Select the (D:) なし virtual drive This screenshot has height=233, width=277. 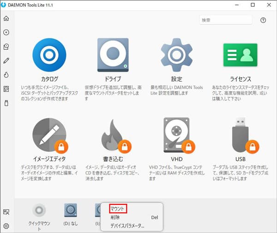click(71, 212)
